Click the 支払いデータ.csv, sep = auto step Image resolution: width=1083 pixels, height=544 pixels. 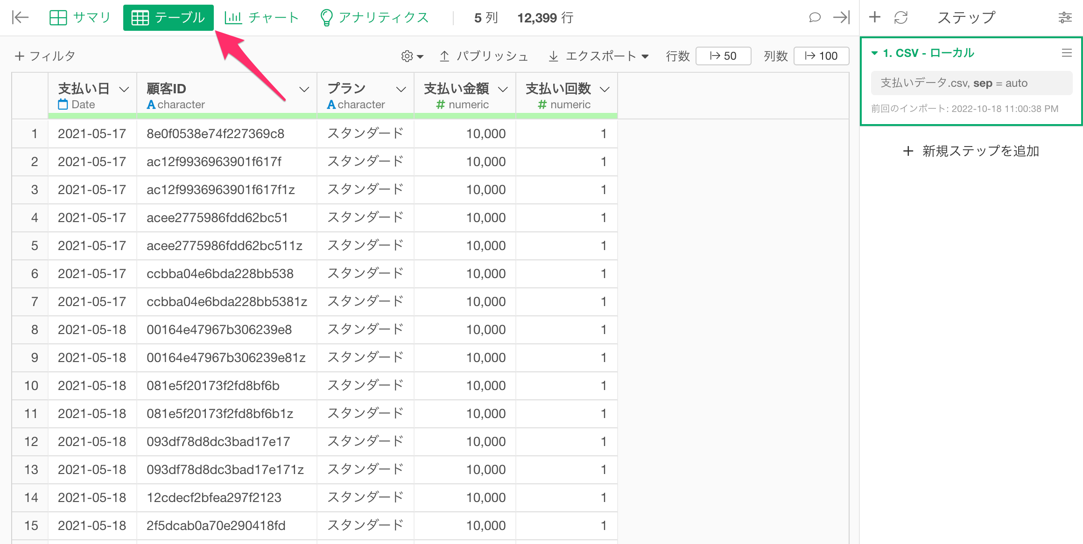click(x=971, y=83)
